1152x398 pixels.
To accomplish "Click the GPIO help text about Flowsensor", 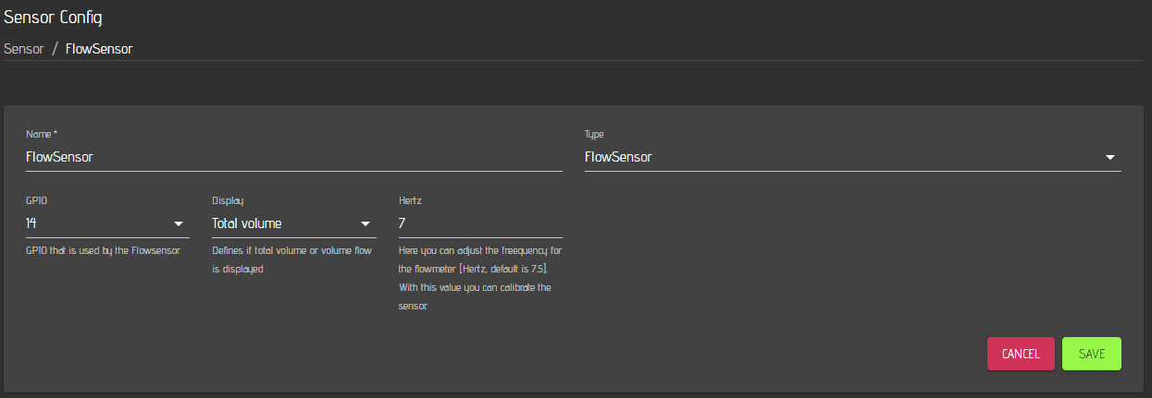I will (103, 250).
